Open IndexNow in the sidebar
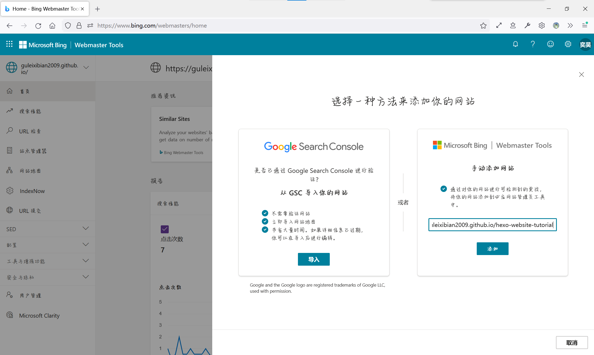The width and height of the screenshot is (594, 355). pos(32,191)
